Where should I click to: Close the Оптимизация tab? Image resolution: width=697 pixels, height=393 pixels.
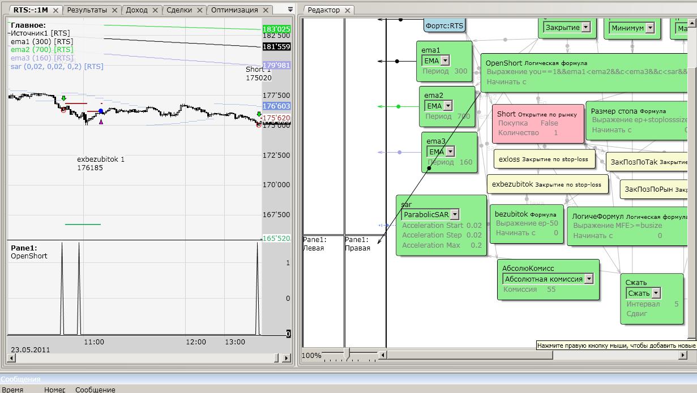pyautogui.click(x=266, y=10)
